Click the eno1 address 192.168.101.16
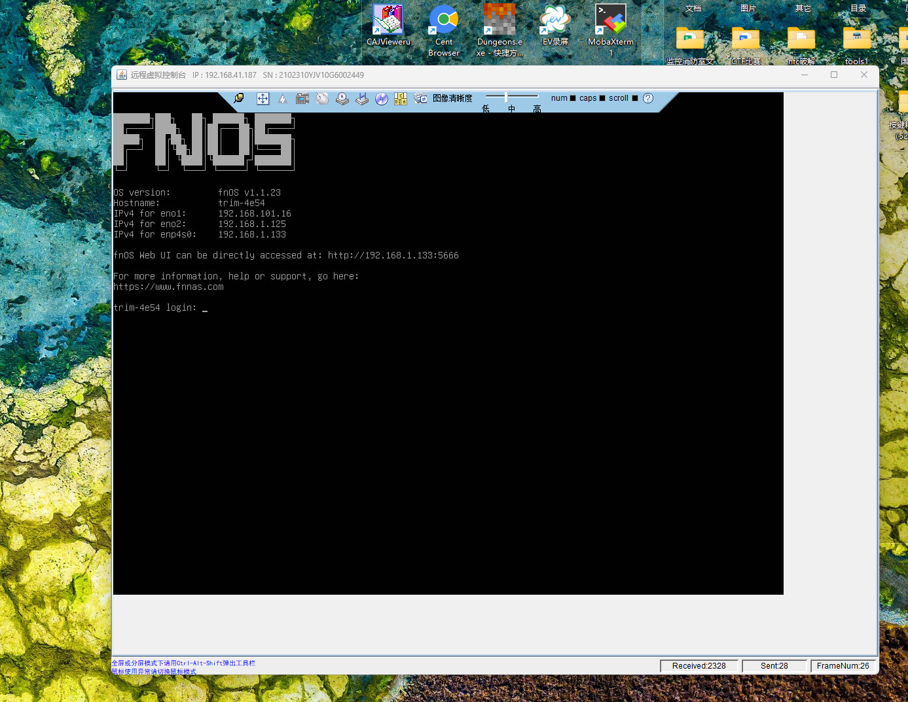This screenshot has width=908, height=702. [255, 213]
